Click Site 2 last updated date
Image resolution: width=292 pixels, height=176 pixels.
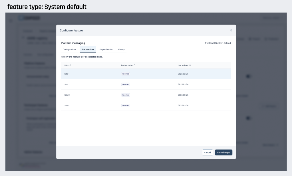pyautogui.click(x=183, y=85)
